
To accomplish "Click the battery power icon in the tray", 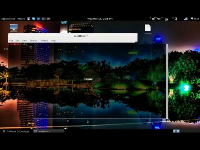I will (x=166, y=19).
